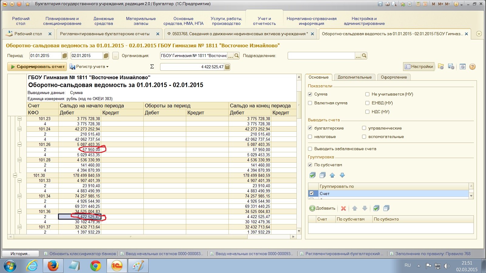This screenshot has width=486, height=273.
Task: Enable the Валютная сумма checkbox
Action: click(x=310, y=103)
